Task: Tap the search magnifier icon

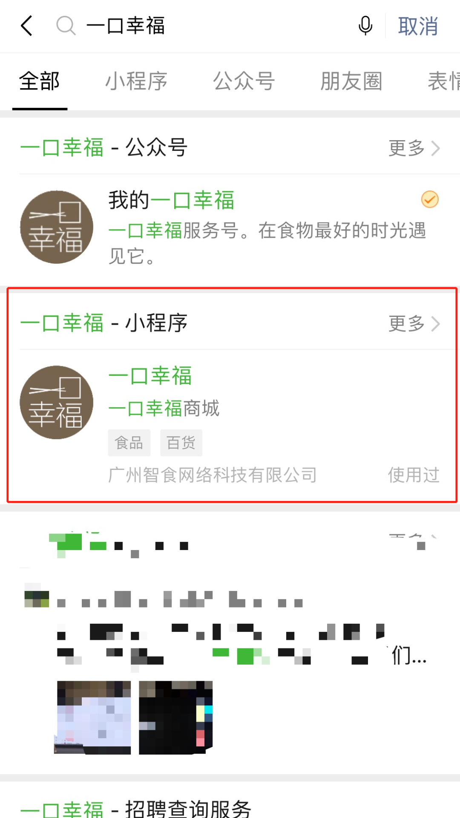Action: (x=66, y=26)
